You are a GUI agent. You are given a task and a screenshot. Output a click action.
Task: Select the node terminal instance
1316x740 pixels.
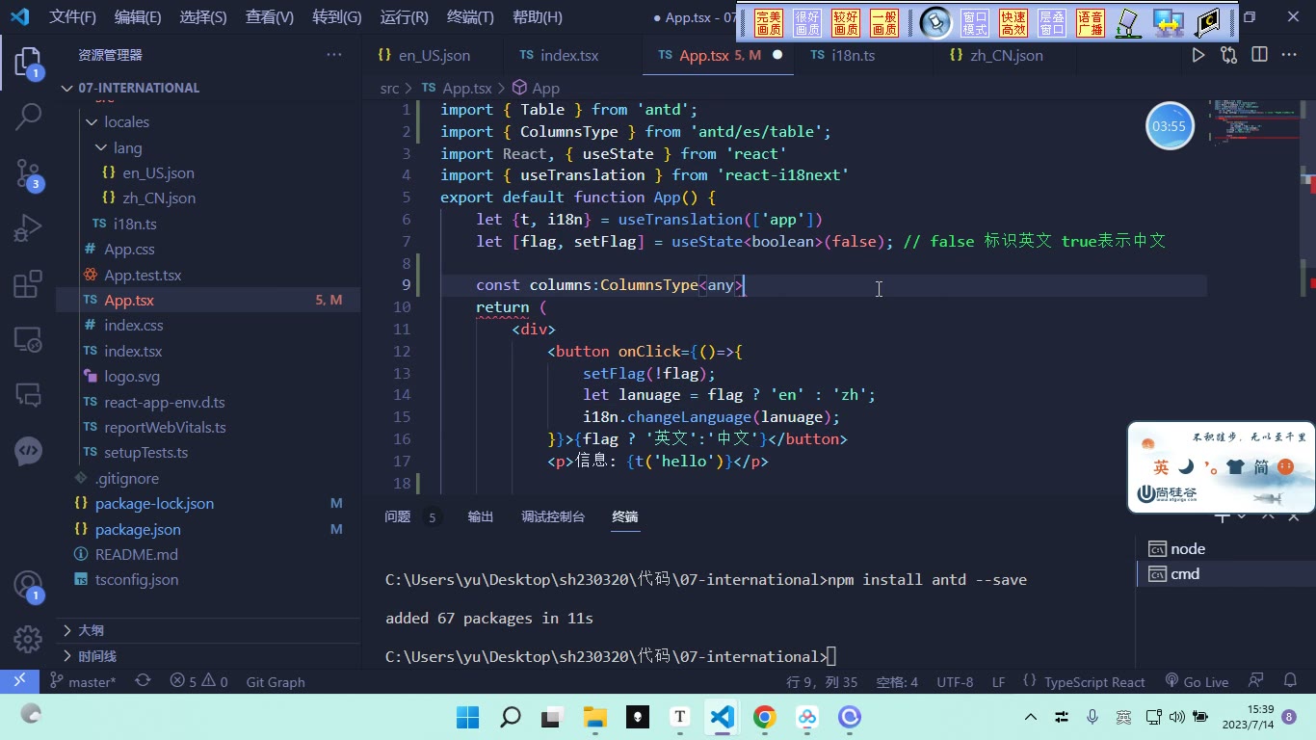point(1187,548)
